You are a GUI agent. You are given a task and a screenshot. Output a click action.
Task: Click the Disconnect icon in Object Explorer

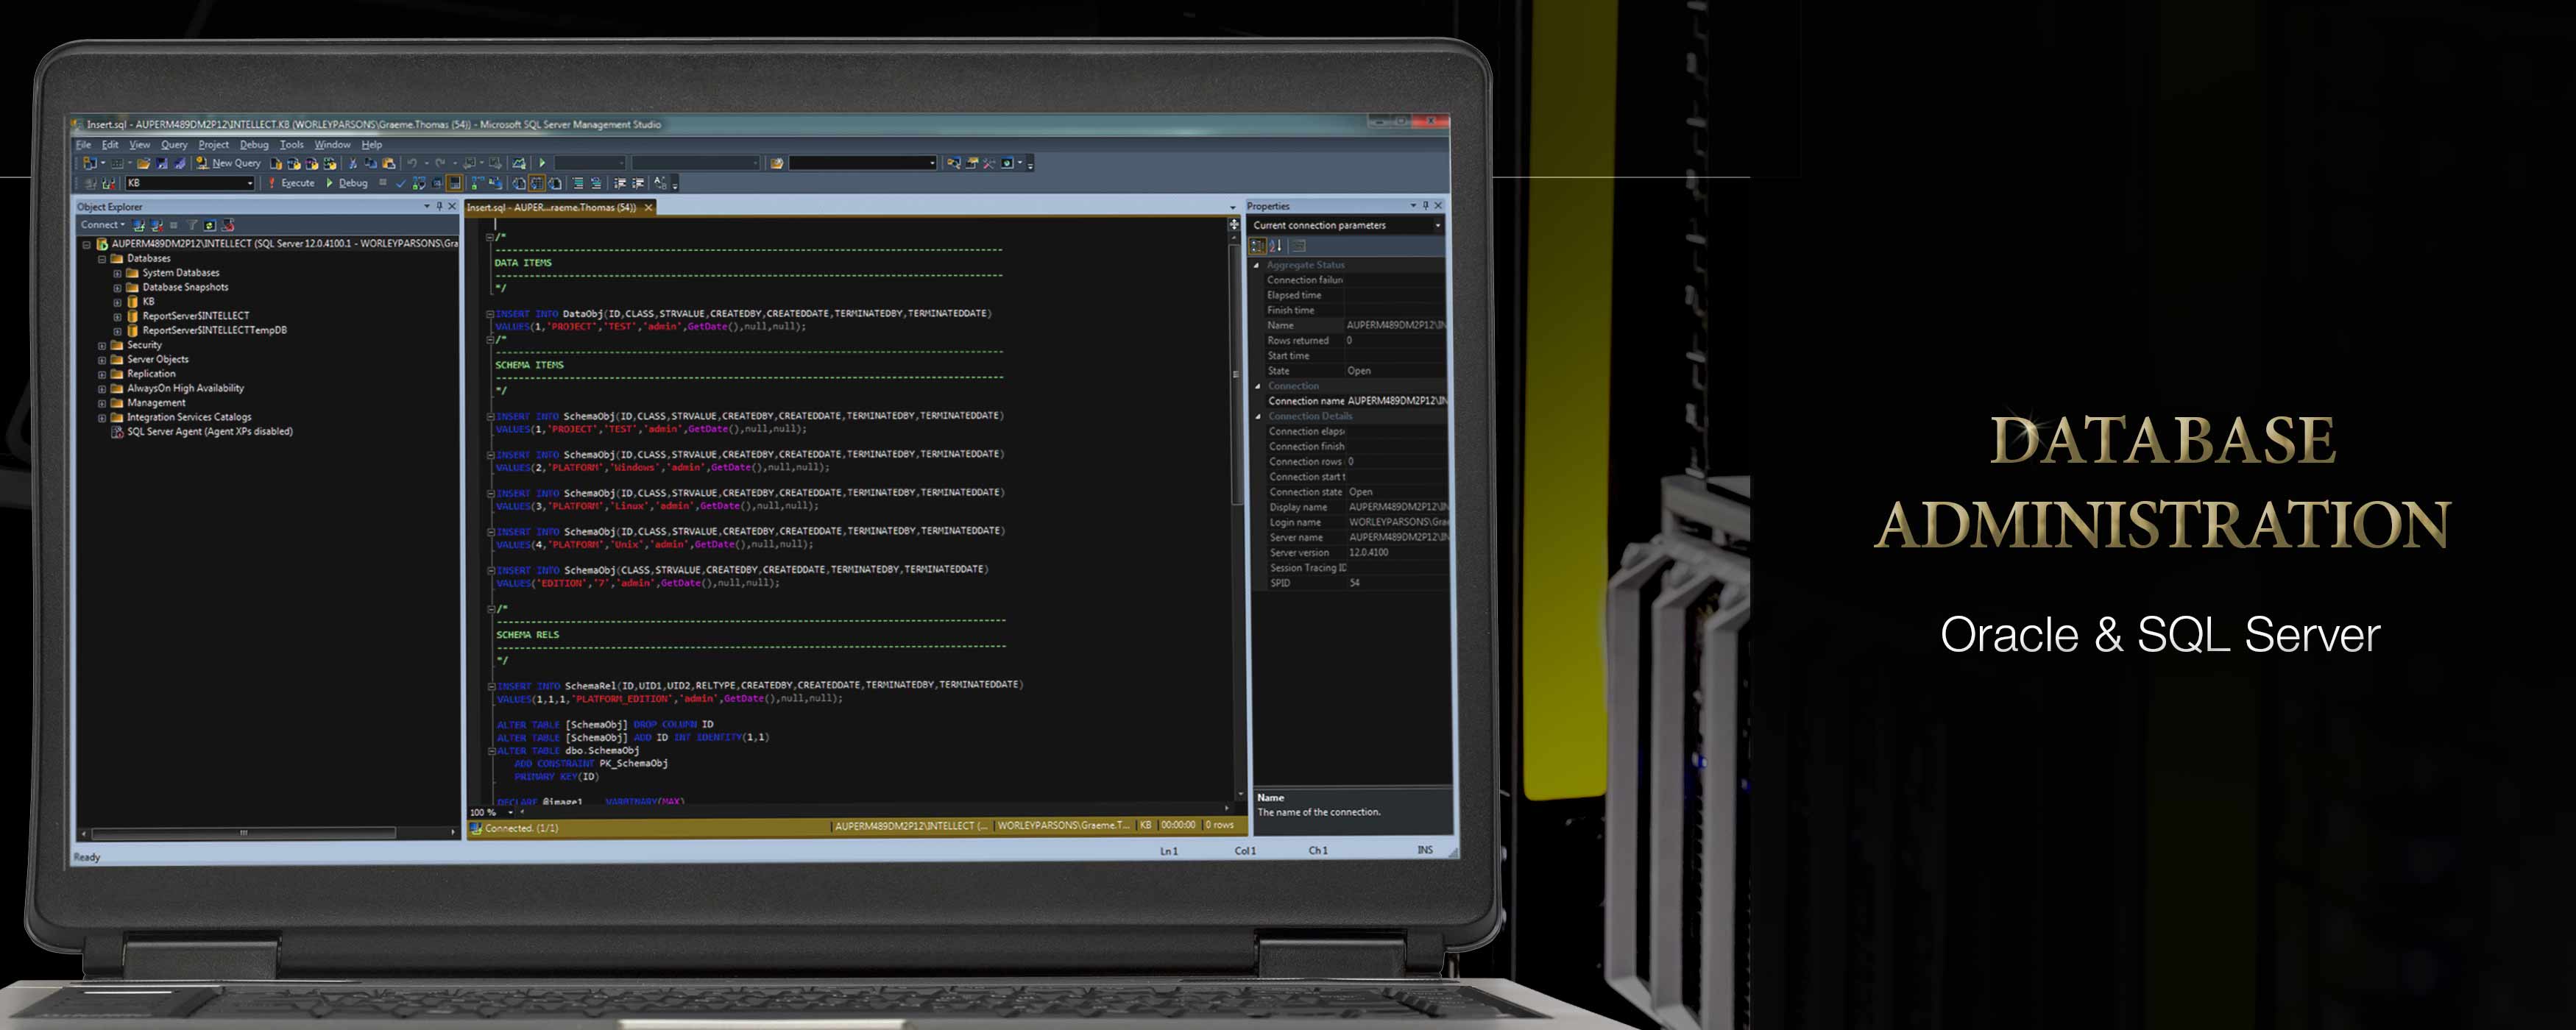pos(157,225)
